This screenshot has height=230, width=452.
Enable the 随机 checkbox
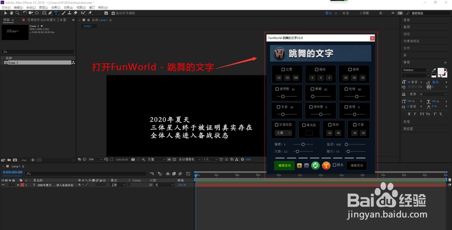(334, 165)
